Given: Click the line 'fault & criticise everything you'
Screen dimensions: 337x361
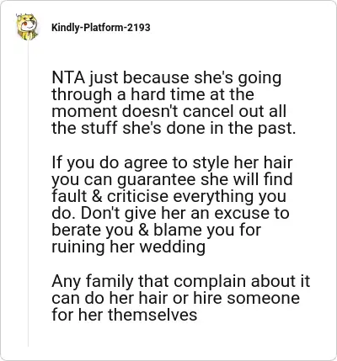Looking at the screenshot, I should (x=168, y=196).
